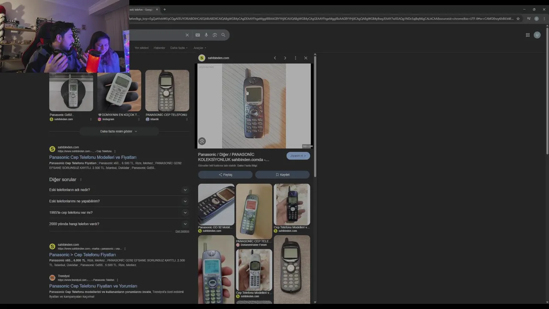Open 'Panasonic Cep Telefonu Fiyatları ve Yorumları' link
The image size is (549, 309).
pos(93,286)
